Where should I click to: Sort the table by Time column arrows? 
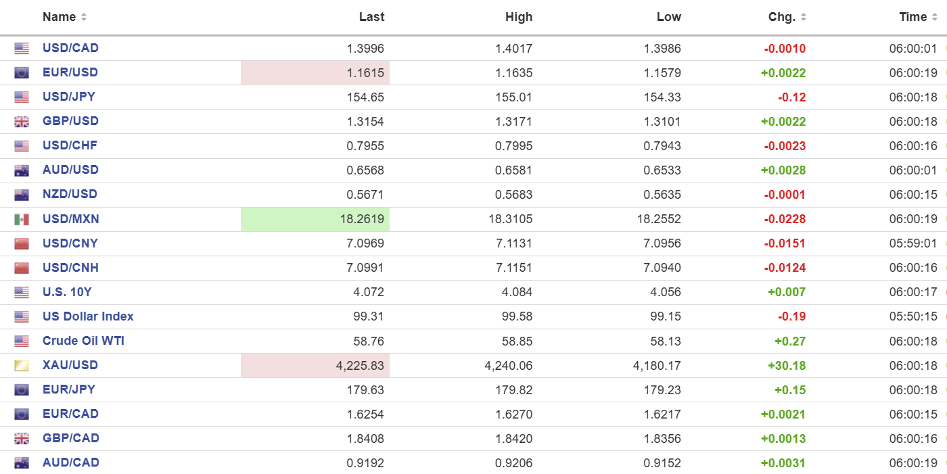click(x=934, y=17)
